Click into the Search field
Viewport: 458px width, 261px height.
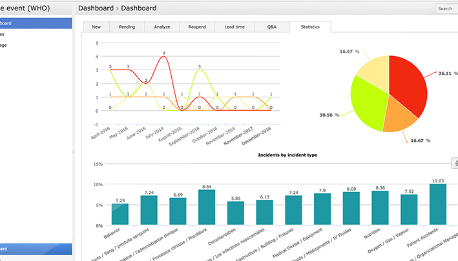(x=446, y=9)
